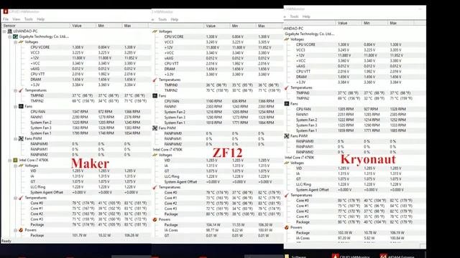This screenshot has width=460, height=258.
Task: Collapse the Fans section in Maker window
Action: [16, 107]
